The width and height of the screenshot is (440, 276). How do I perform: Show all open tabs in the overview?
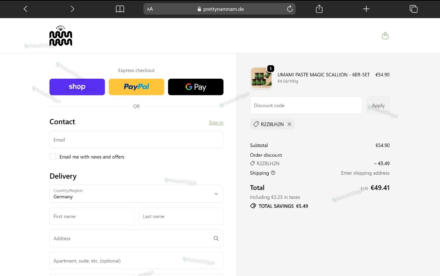click(x=413, y=9)
